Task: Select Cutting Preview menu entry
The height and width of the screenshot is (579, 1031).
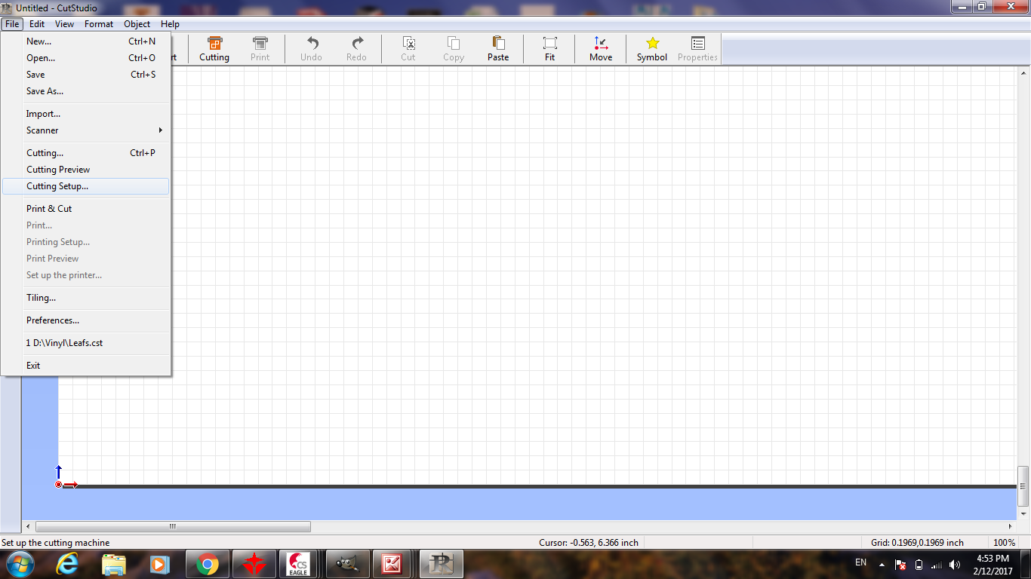Action: (86, 170)
